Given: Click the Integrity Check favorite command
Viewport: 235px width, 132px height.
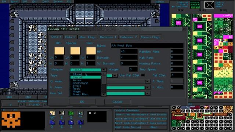Looking at the screenshot, I should click(x=128, y=119).
